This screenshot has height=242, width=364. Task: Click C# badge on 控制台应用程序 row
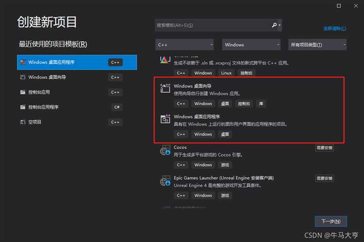point(117,107)
